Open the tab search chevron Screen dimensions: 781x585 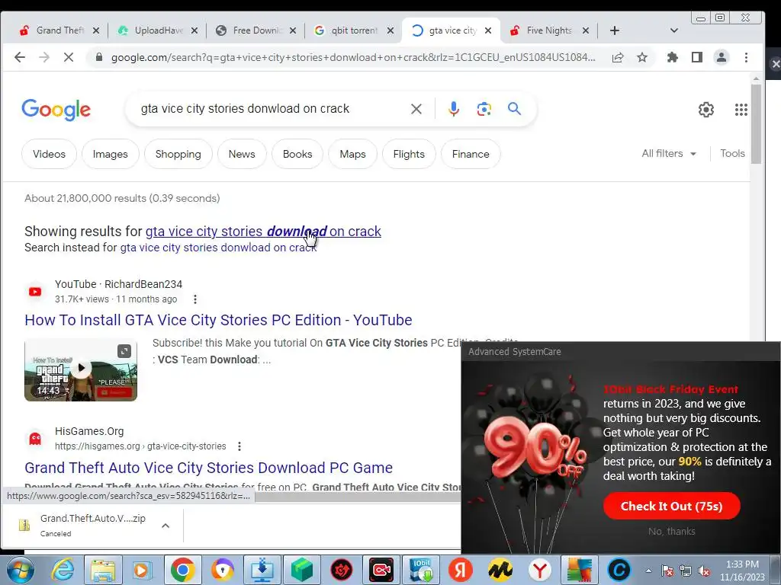tap(674, 30)
